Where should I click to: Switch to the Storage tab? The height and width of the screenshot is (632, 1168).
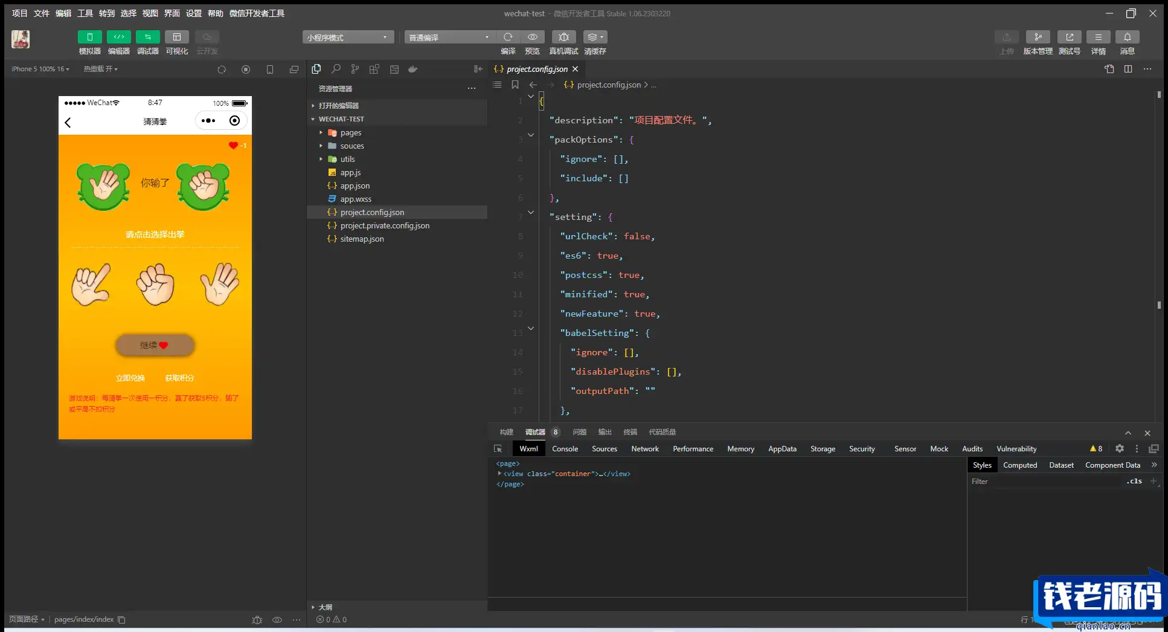pos(823,448)
